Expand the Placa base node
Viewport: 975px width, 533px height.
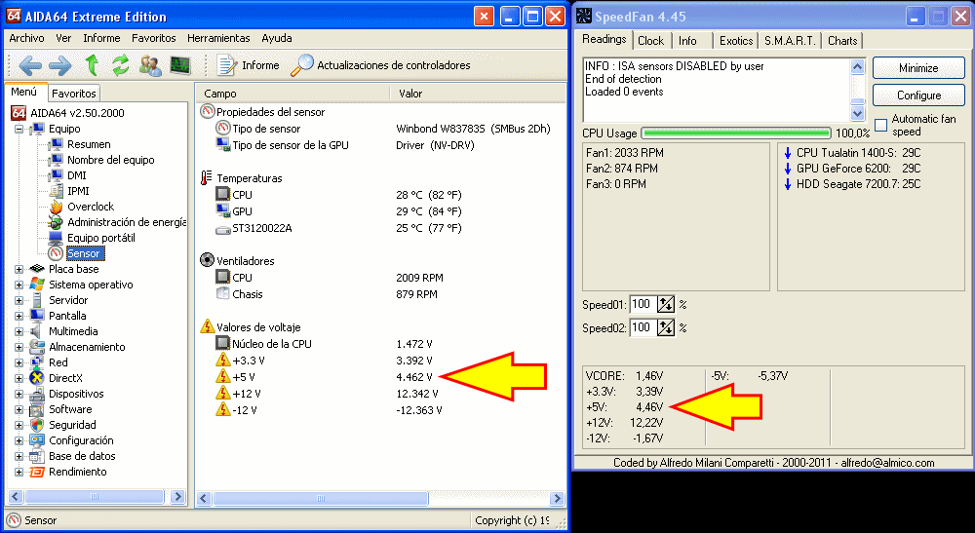coord(19,269)
